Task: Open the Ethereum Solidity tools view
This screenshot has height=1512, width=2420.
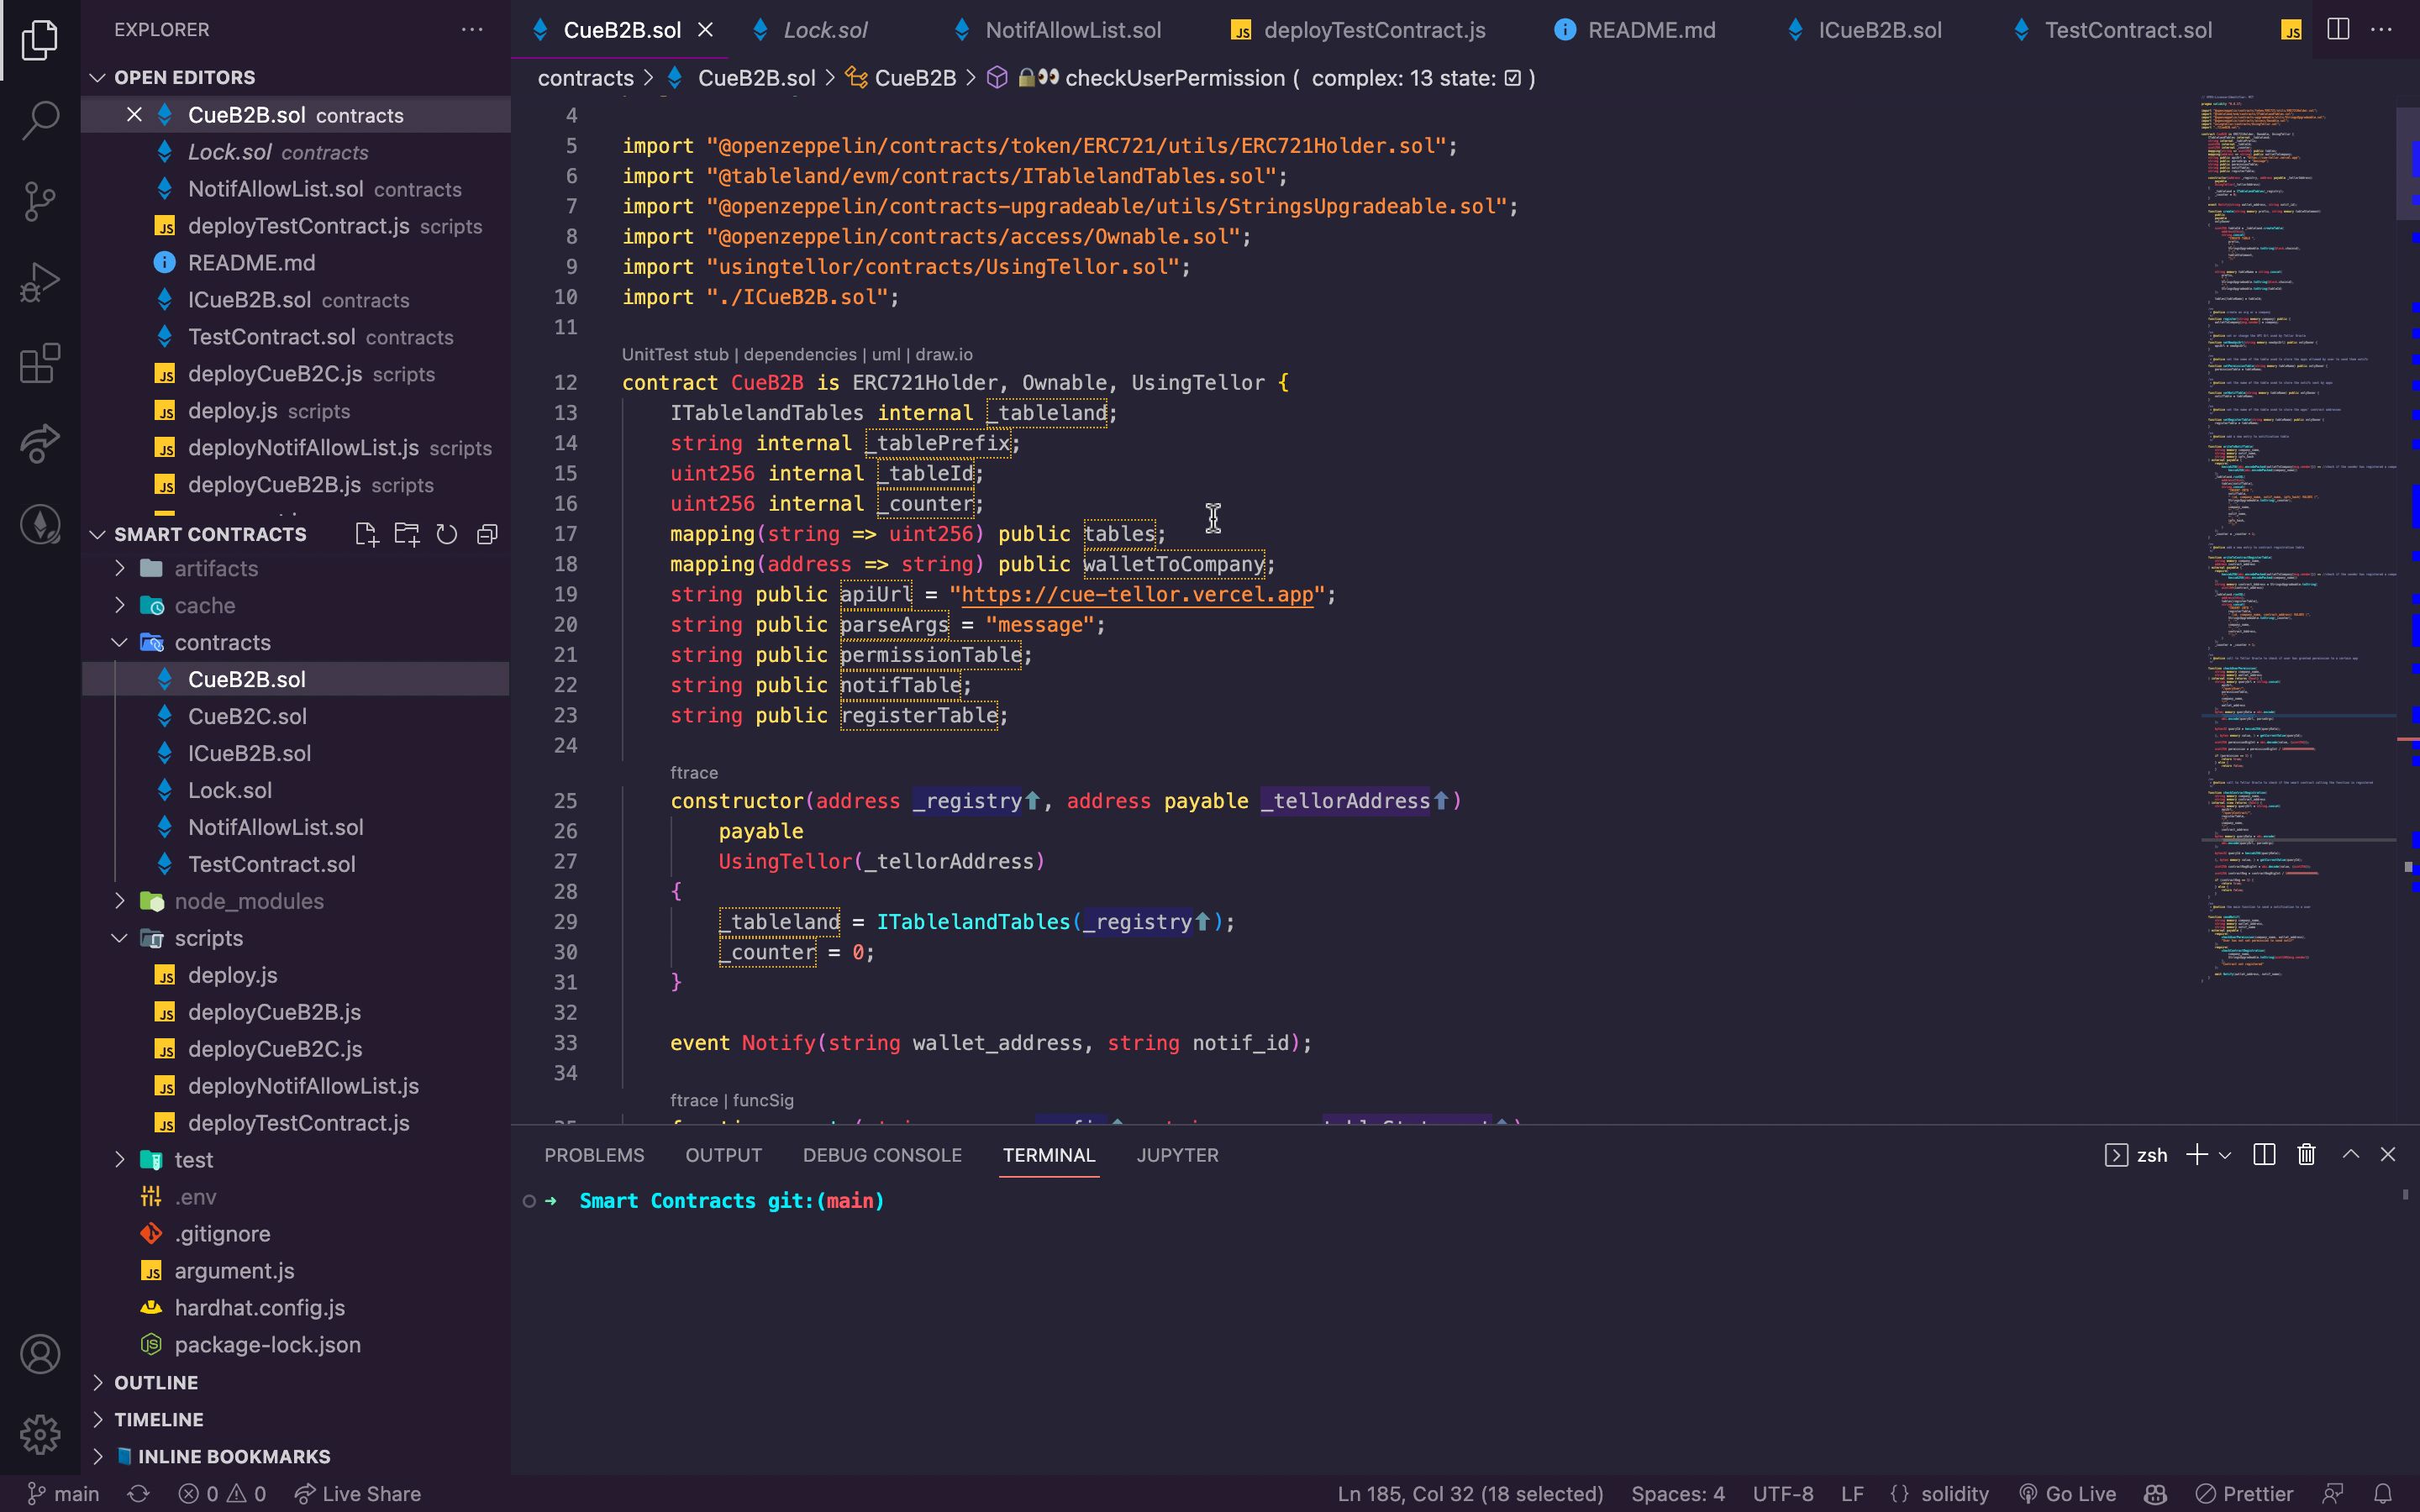Action: point(40,524)
